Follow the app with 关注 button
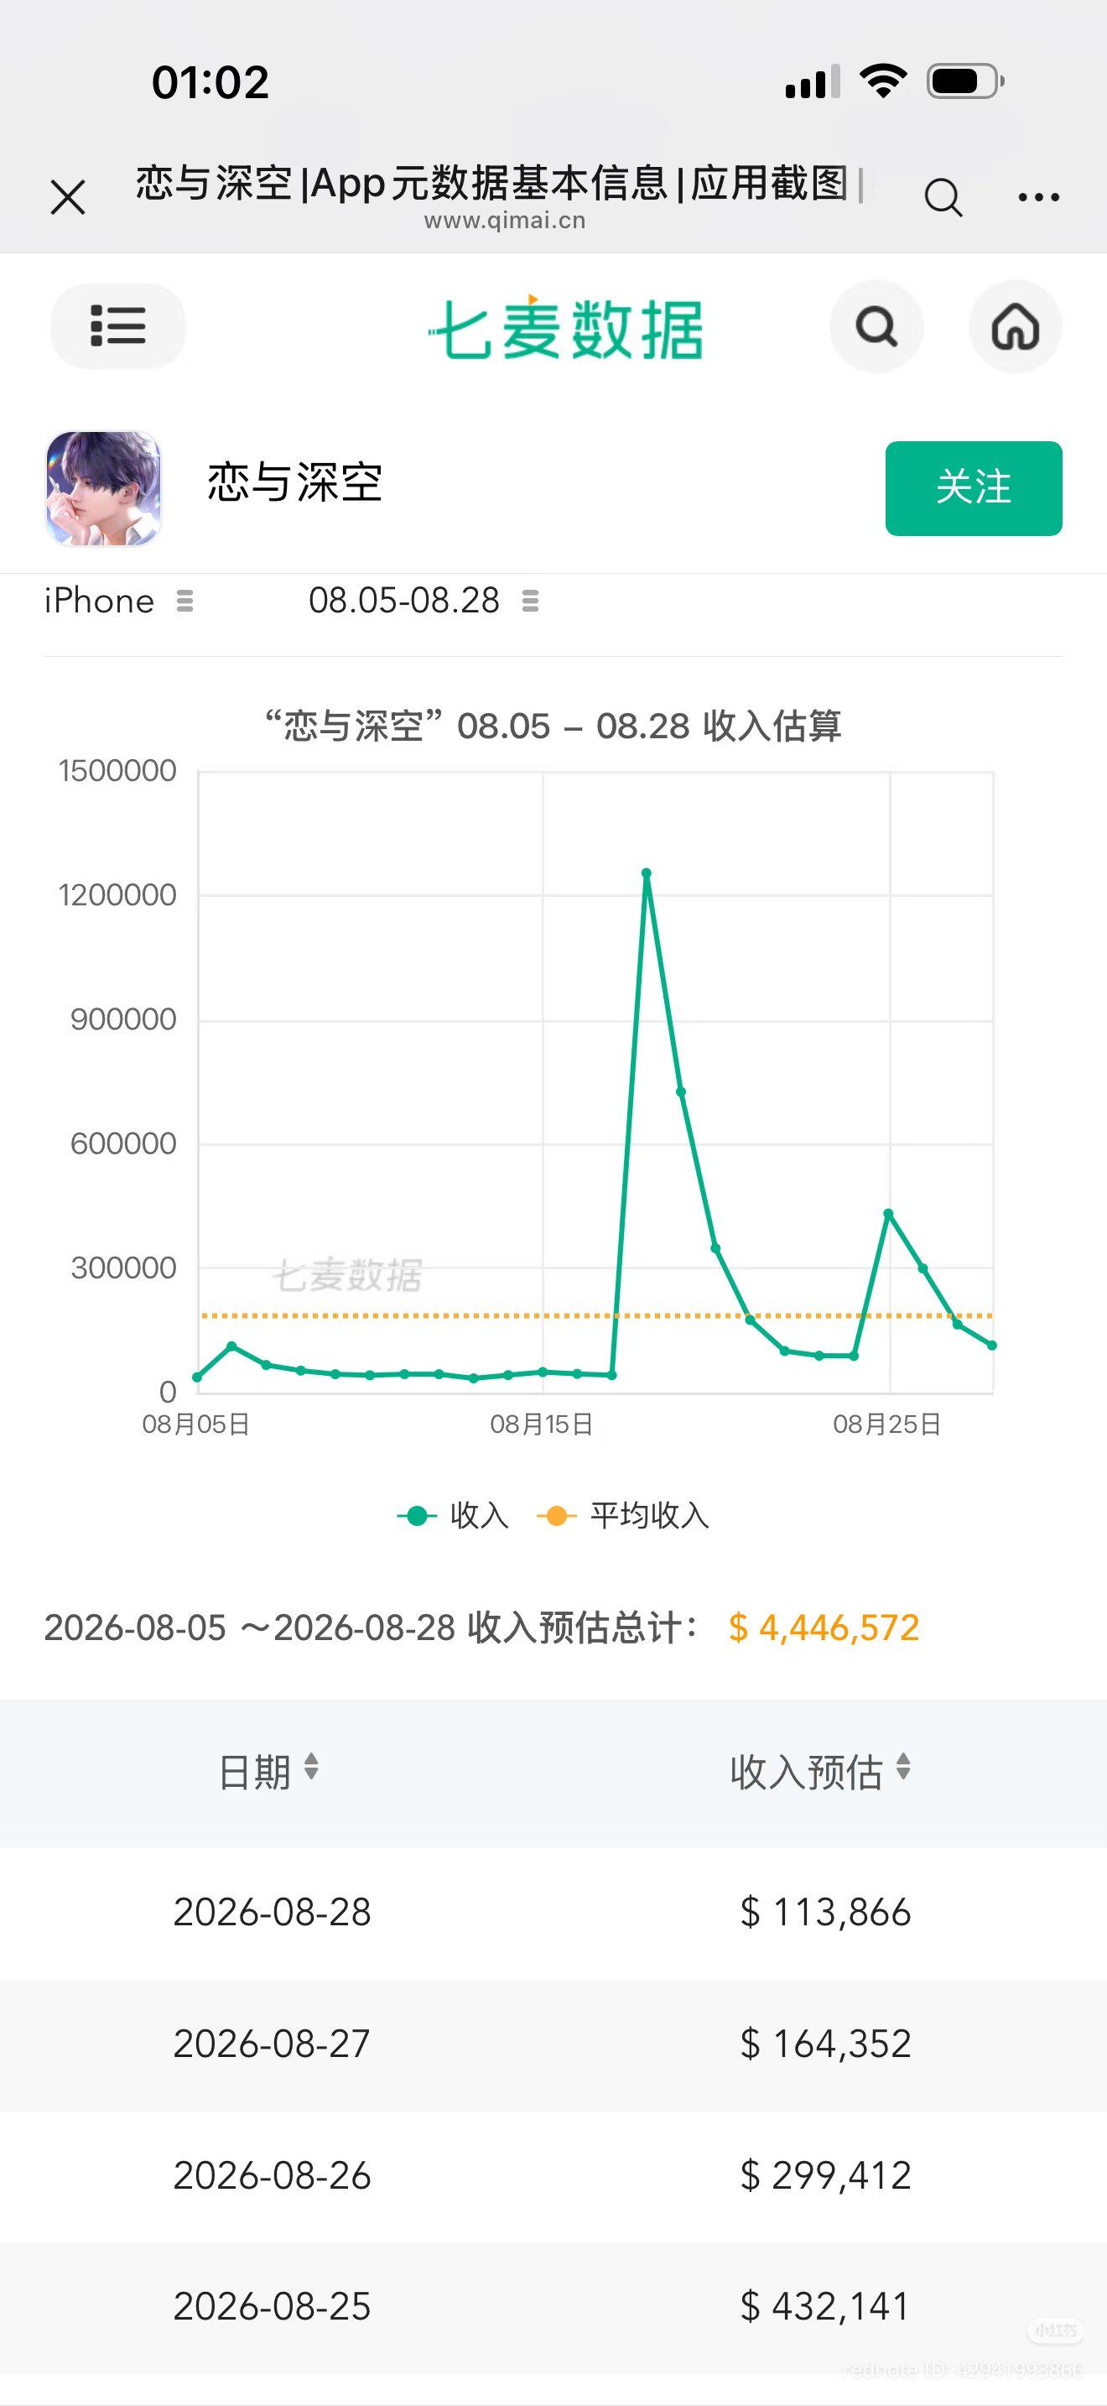The image size is (1107, 2406). pos(974,488)
